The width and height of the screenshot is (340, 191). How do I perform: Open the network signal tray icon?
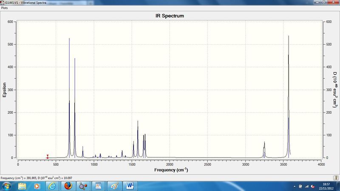click(x=306, y=186)
